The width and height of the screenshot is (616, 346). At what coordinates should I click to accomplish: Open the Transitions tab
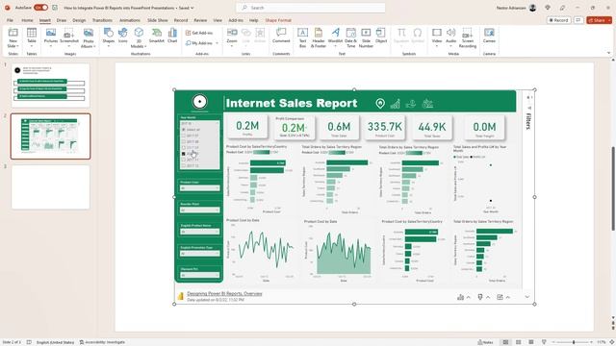pyautogui.click(x=102, y=20)
